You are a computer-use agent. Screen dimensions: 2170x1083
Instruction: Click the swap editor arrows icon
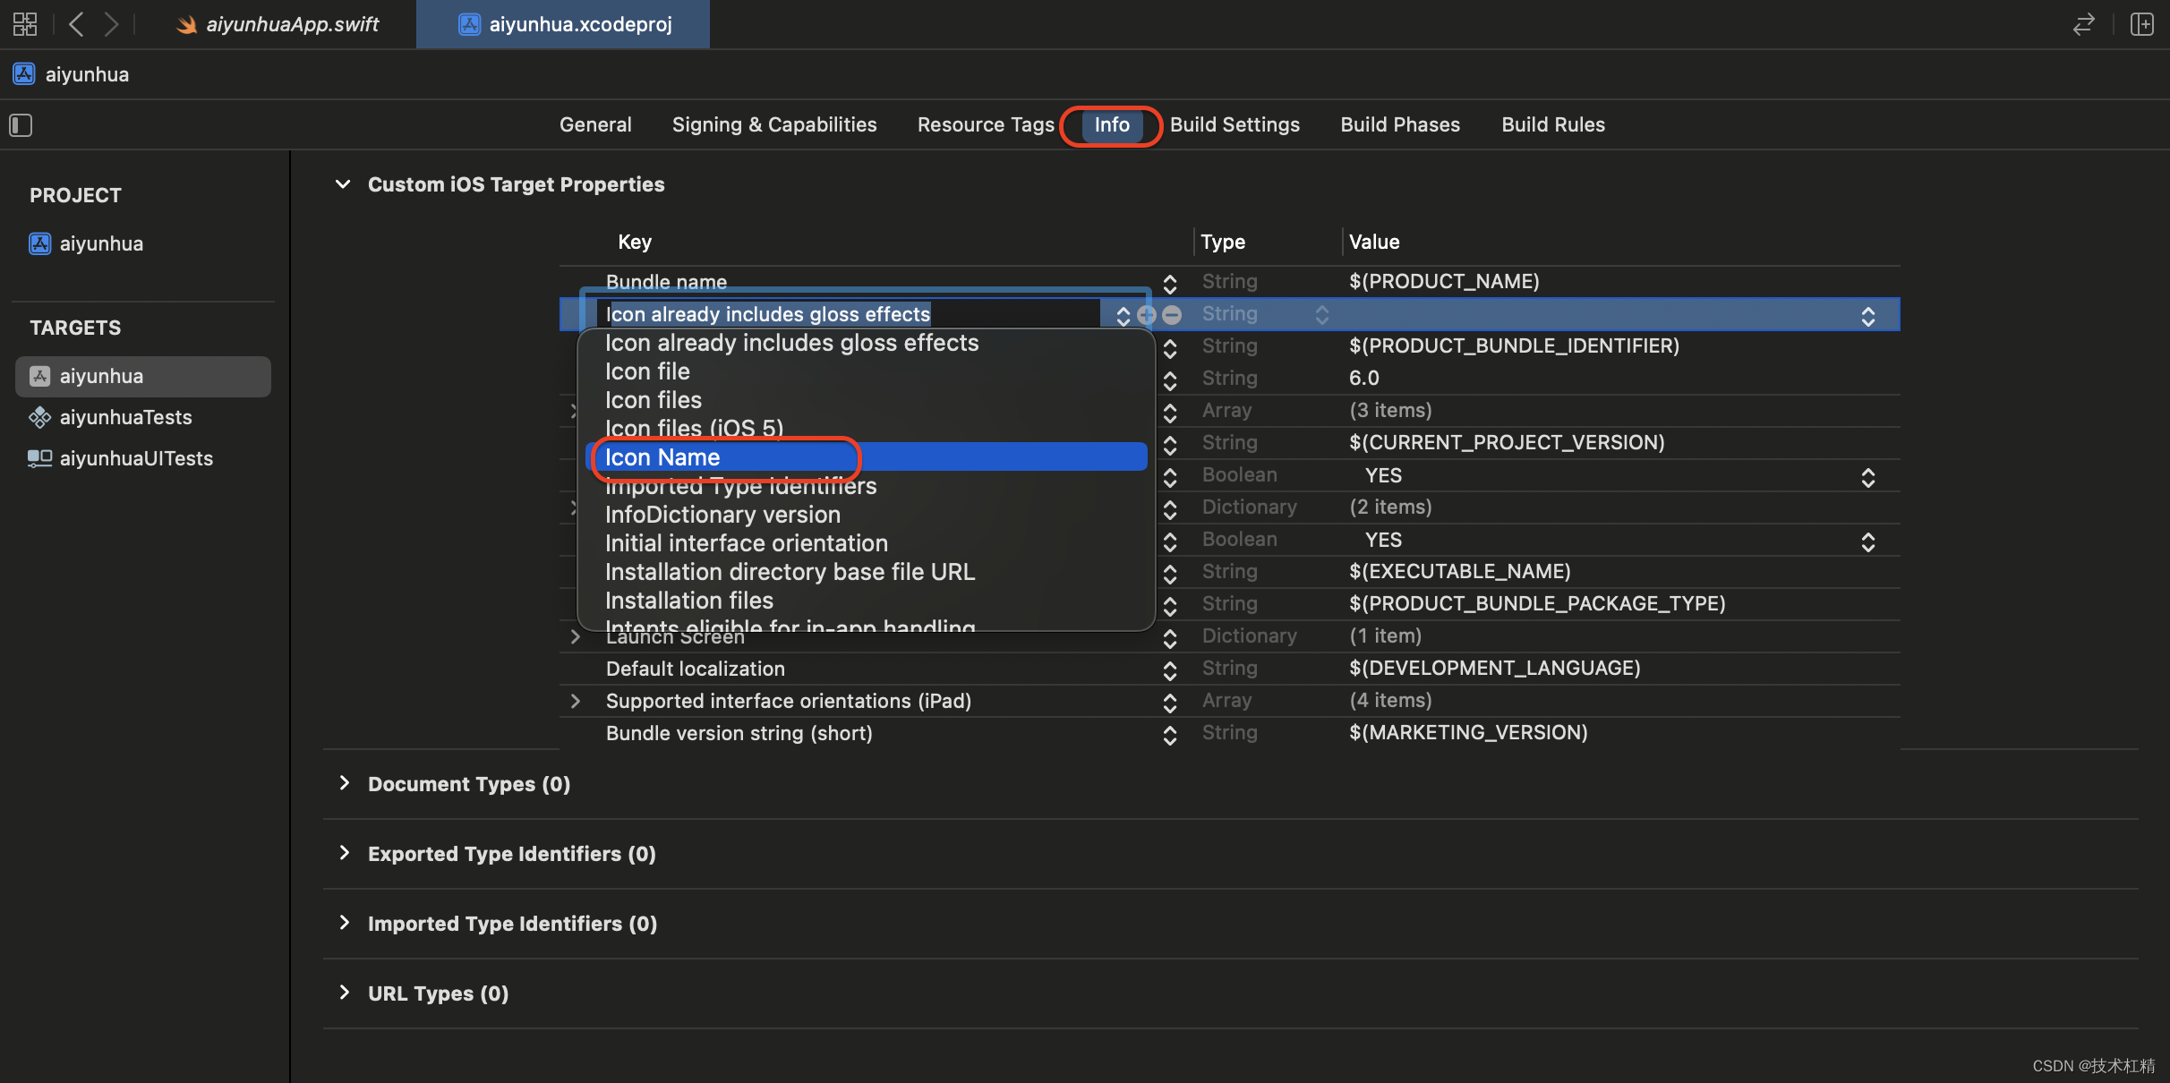pyautogui.click(x=2083, y=24)
